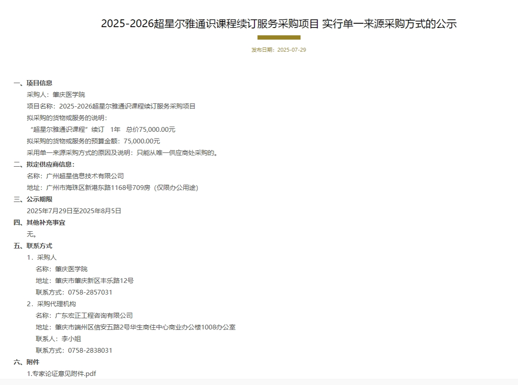Image resolution: width=518 pixels, height=385 pixels.
Task: Click the subheading 2．采购代理机构
Action: (x=51, y=304)
